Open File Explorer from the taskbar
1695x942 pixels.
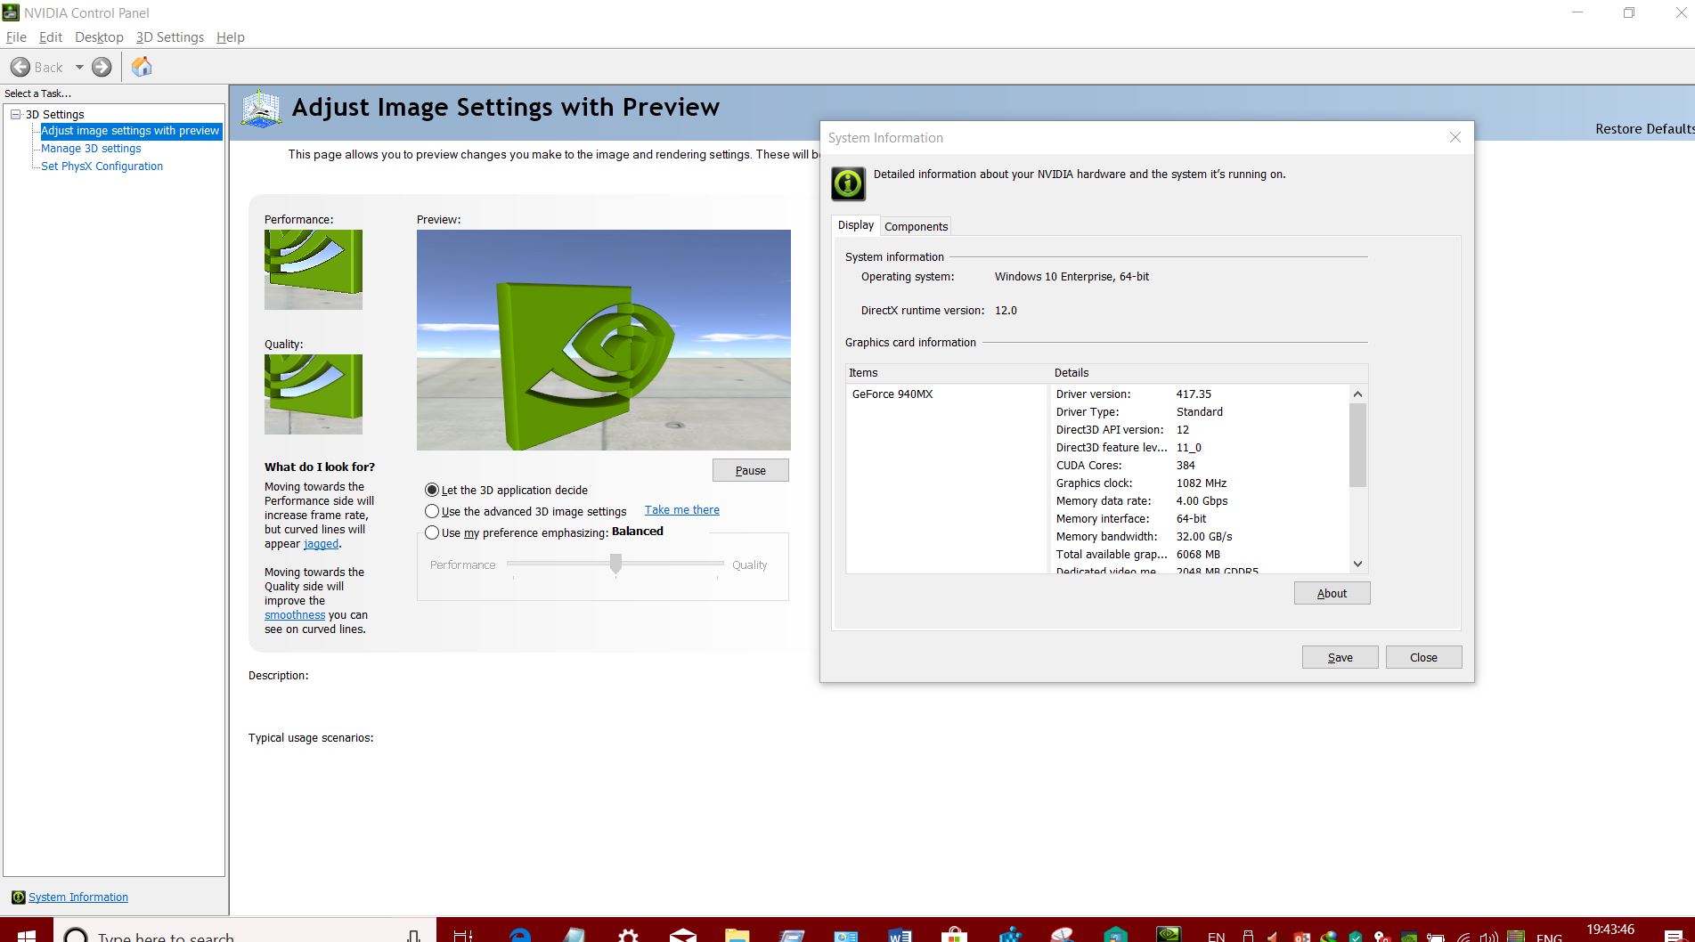tap(737, 935)
